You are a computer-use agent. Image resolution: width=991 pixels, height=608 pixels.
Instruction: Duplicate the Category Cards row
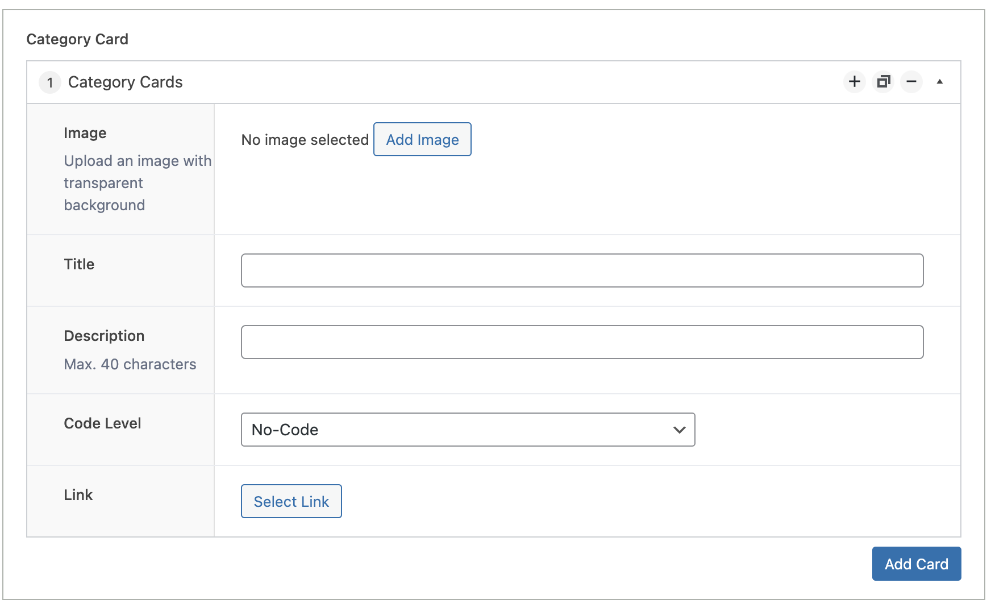(883, 82)
